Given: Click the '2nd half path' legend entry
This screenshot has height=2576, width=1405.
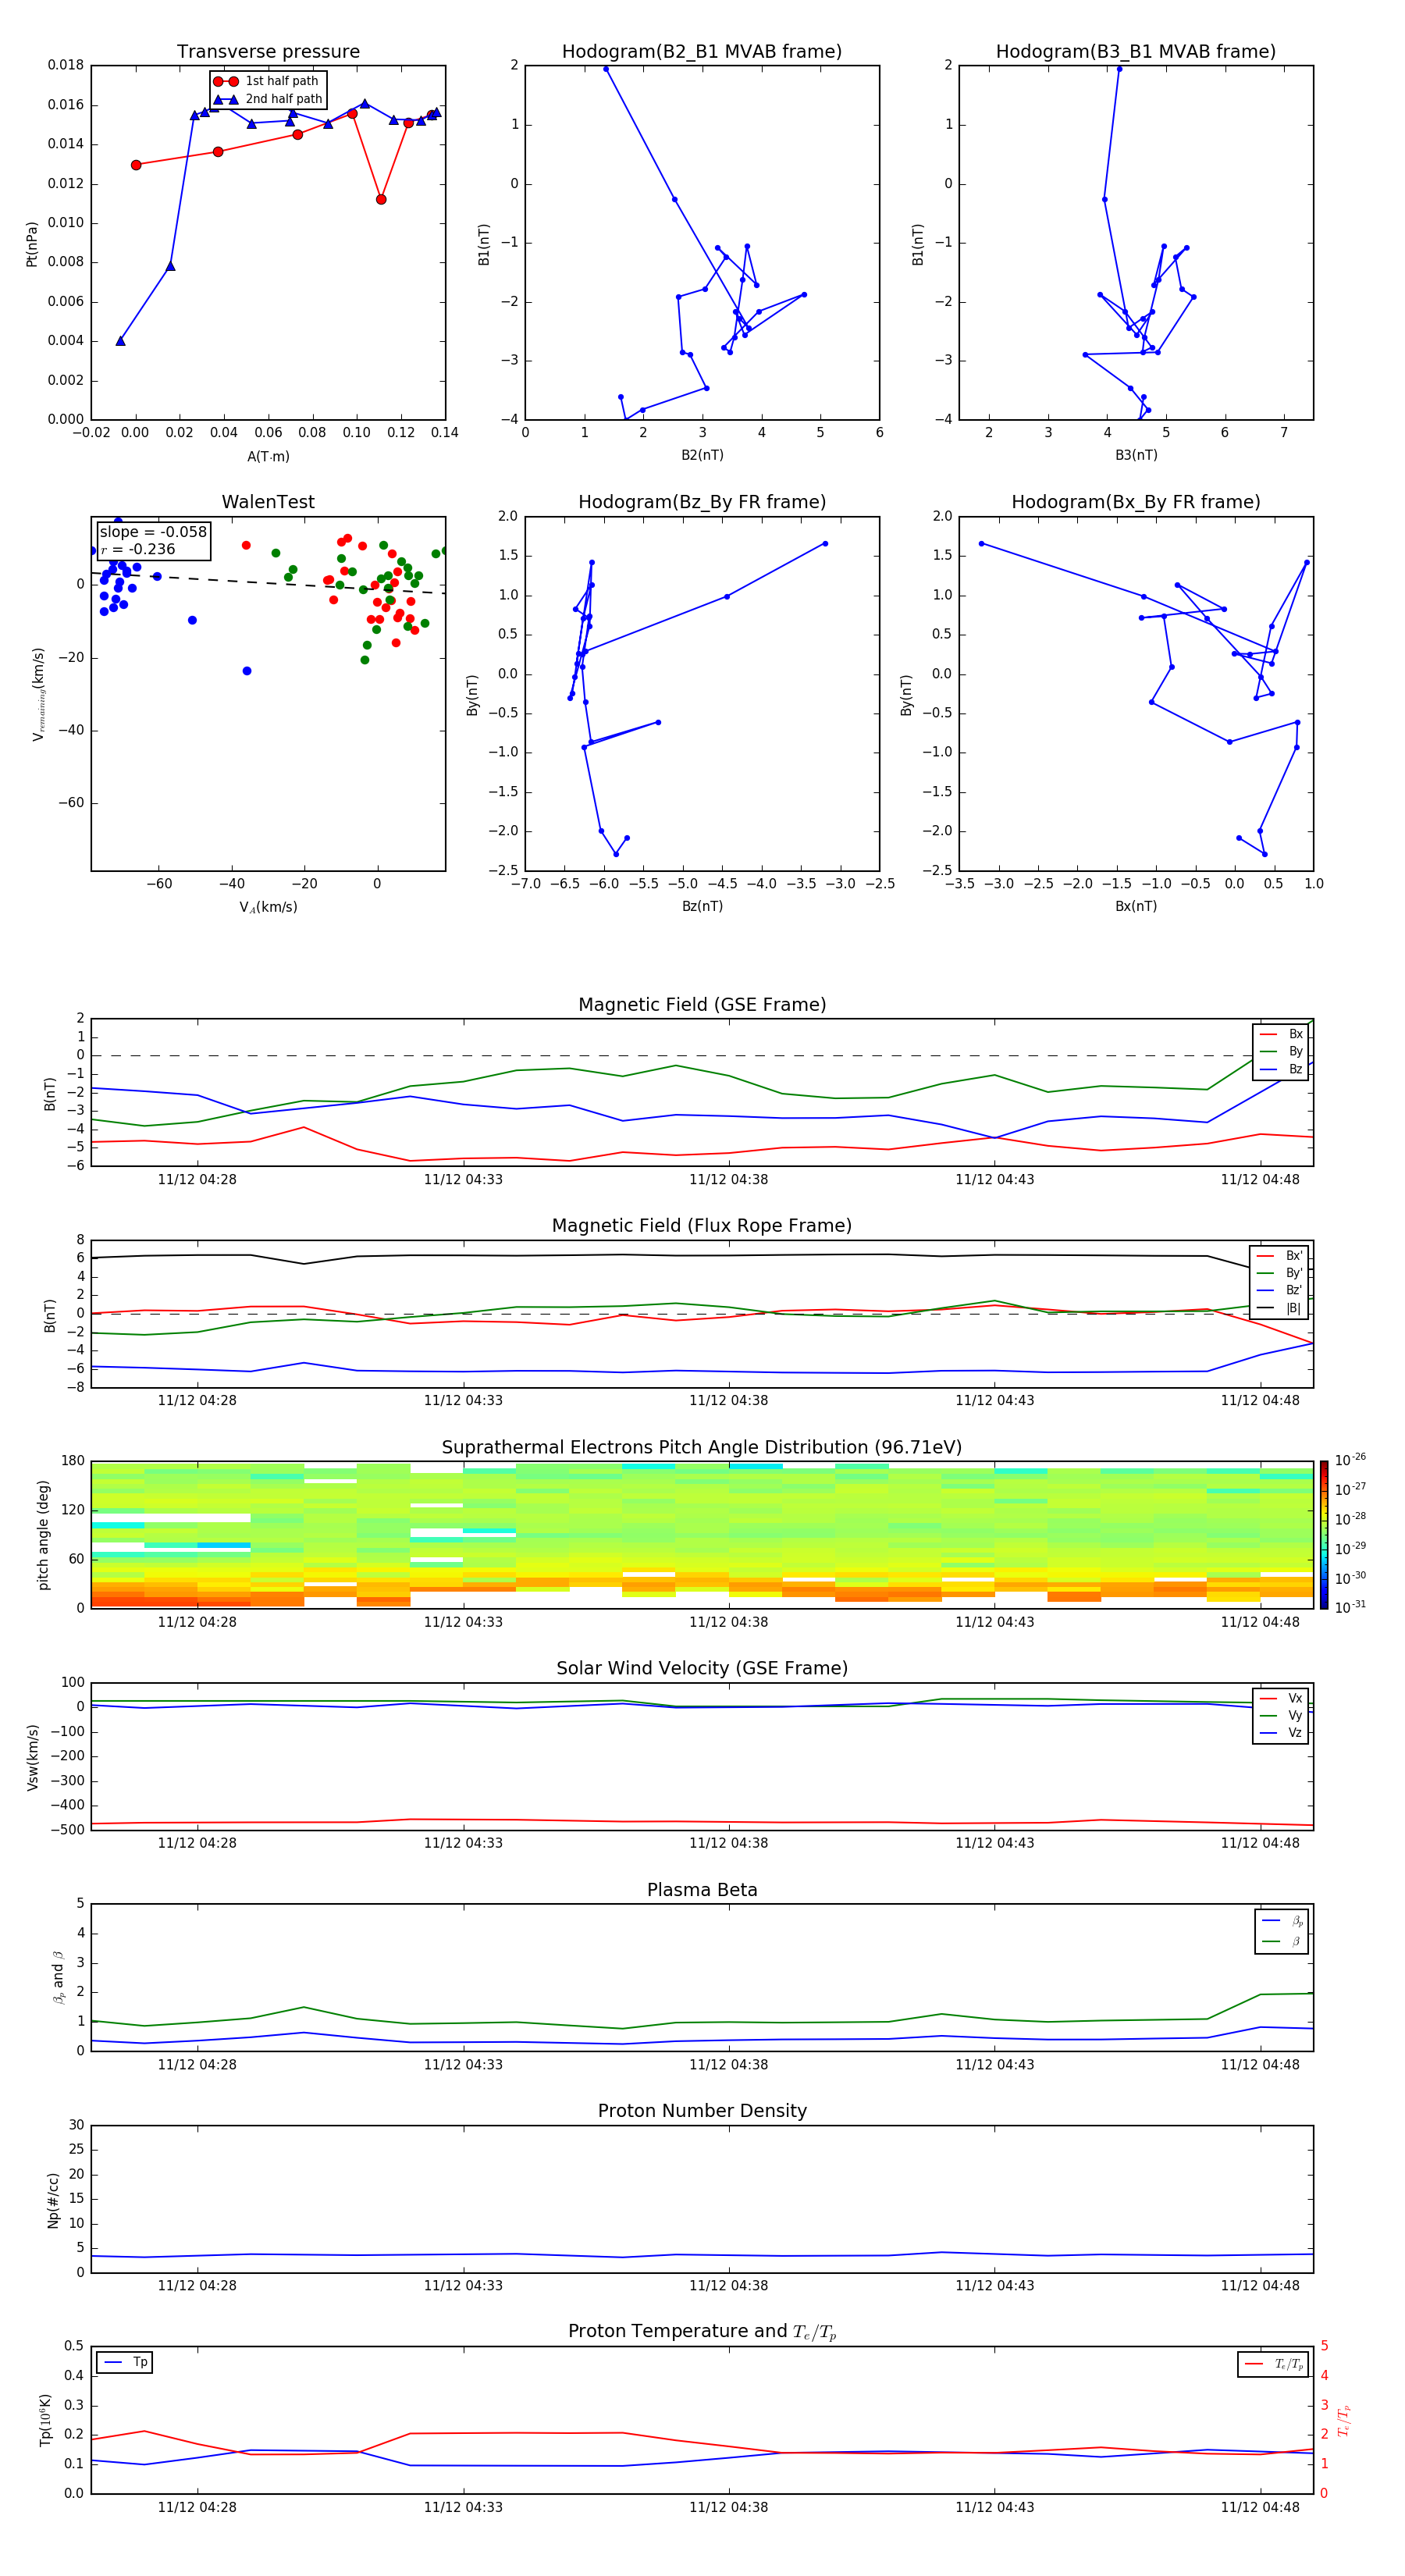Looking at the screenshot, I should [x=267, y=99].
